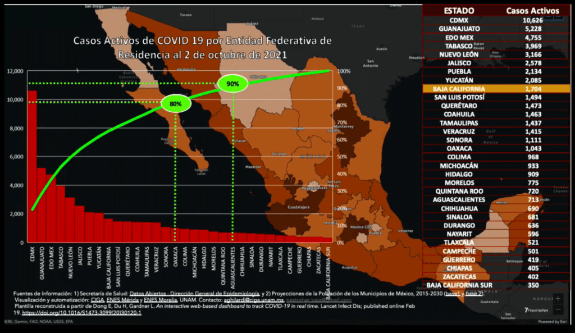This screenshot has height=333, width=575.
Task: Select the COLIMA row showing 968
Action: pos(496,157)
